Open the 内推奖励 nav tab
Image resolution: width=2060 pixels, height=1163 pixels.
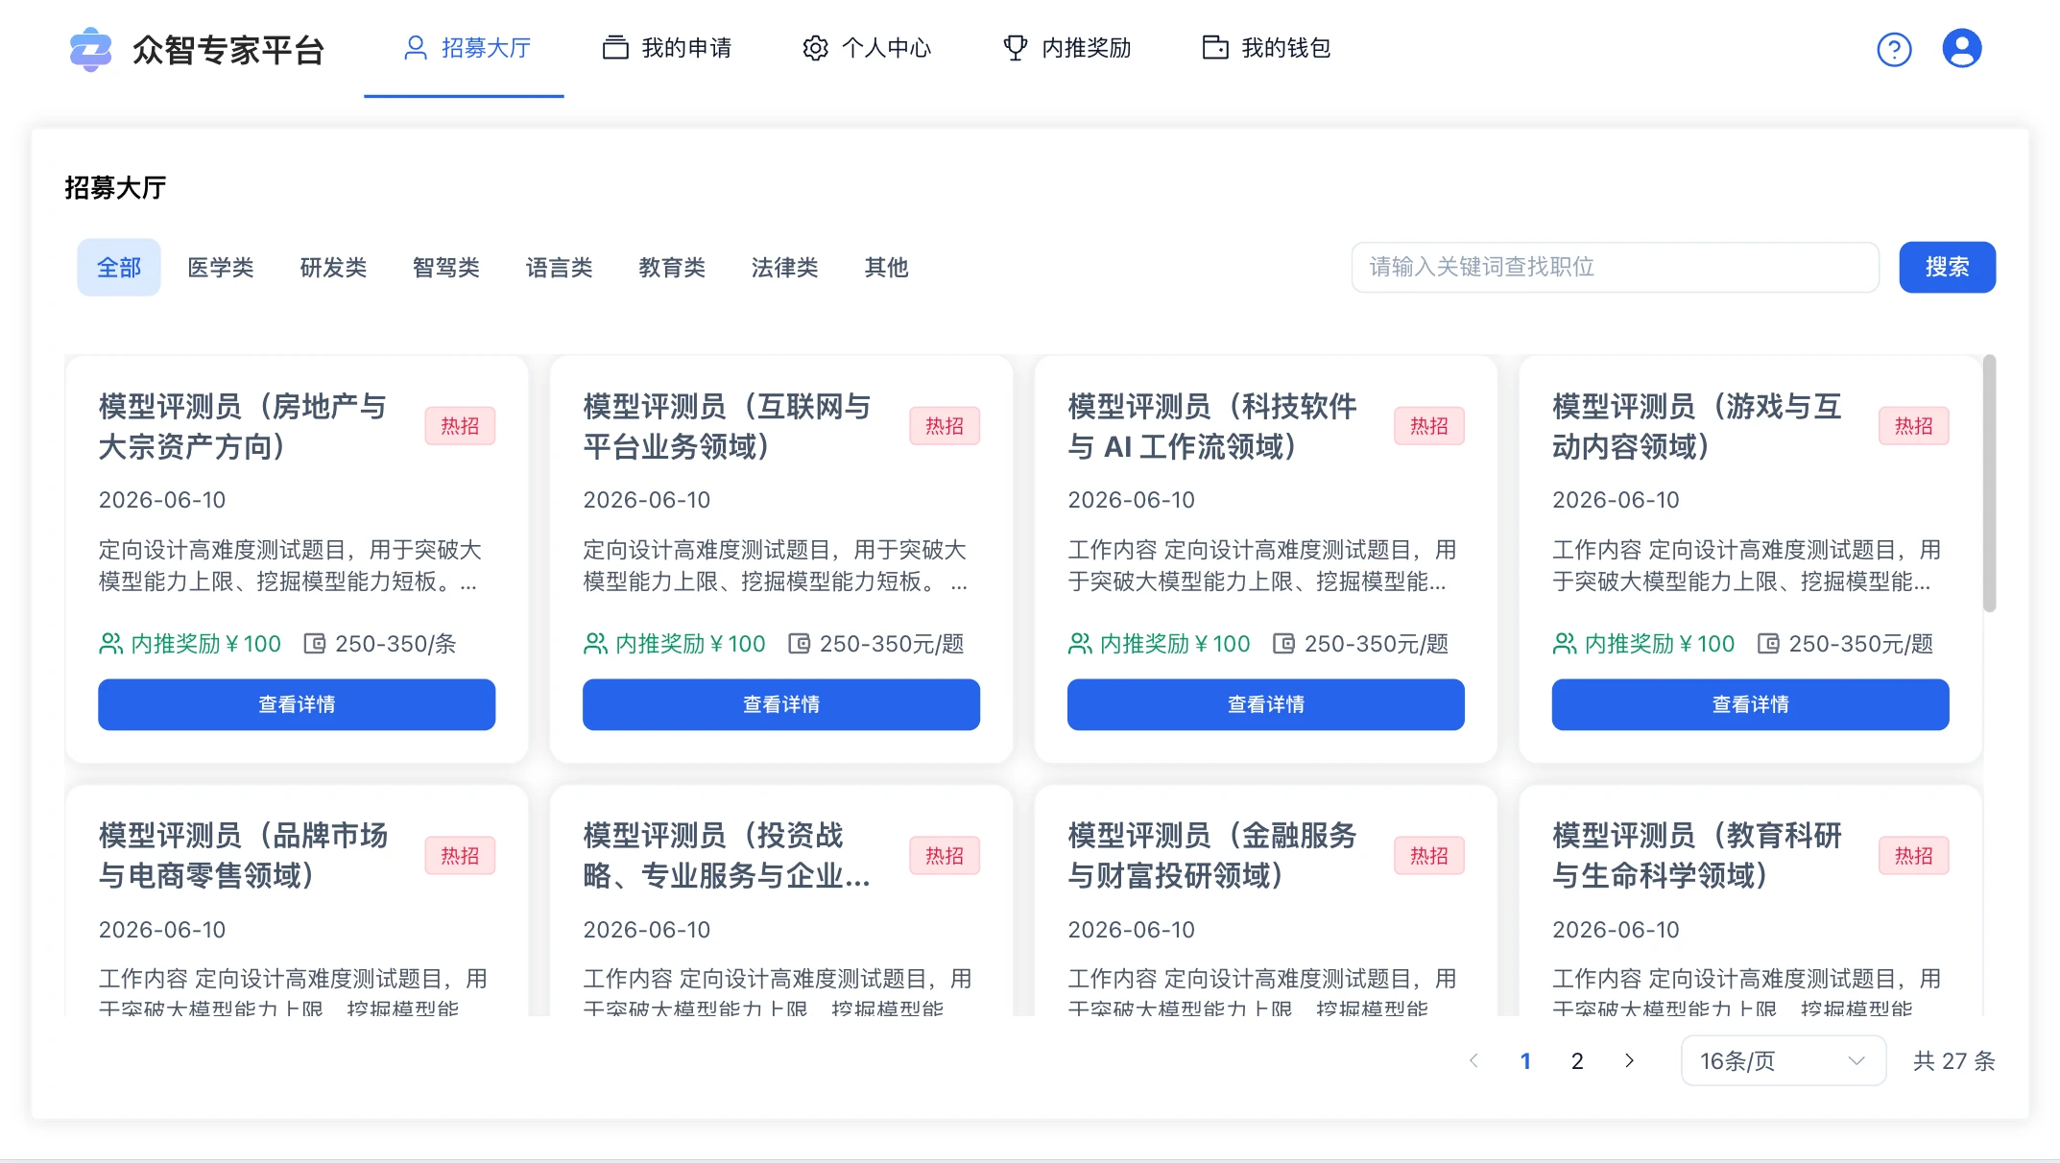(x=1066, y=48)
